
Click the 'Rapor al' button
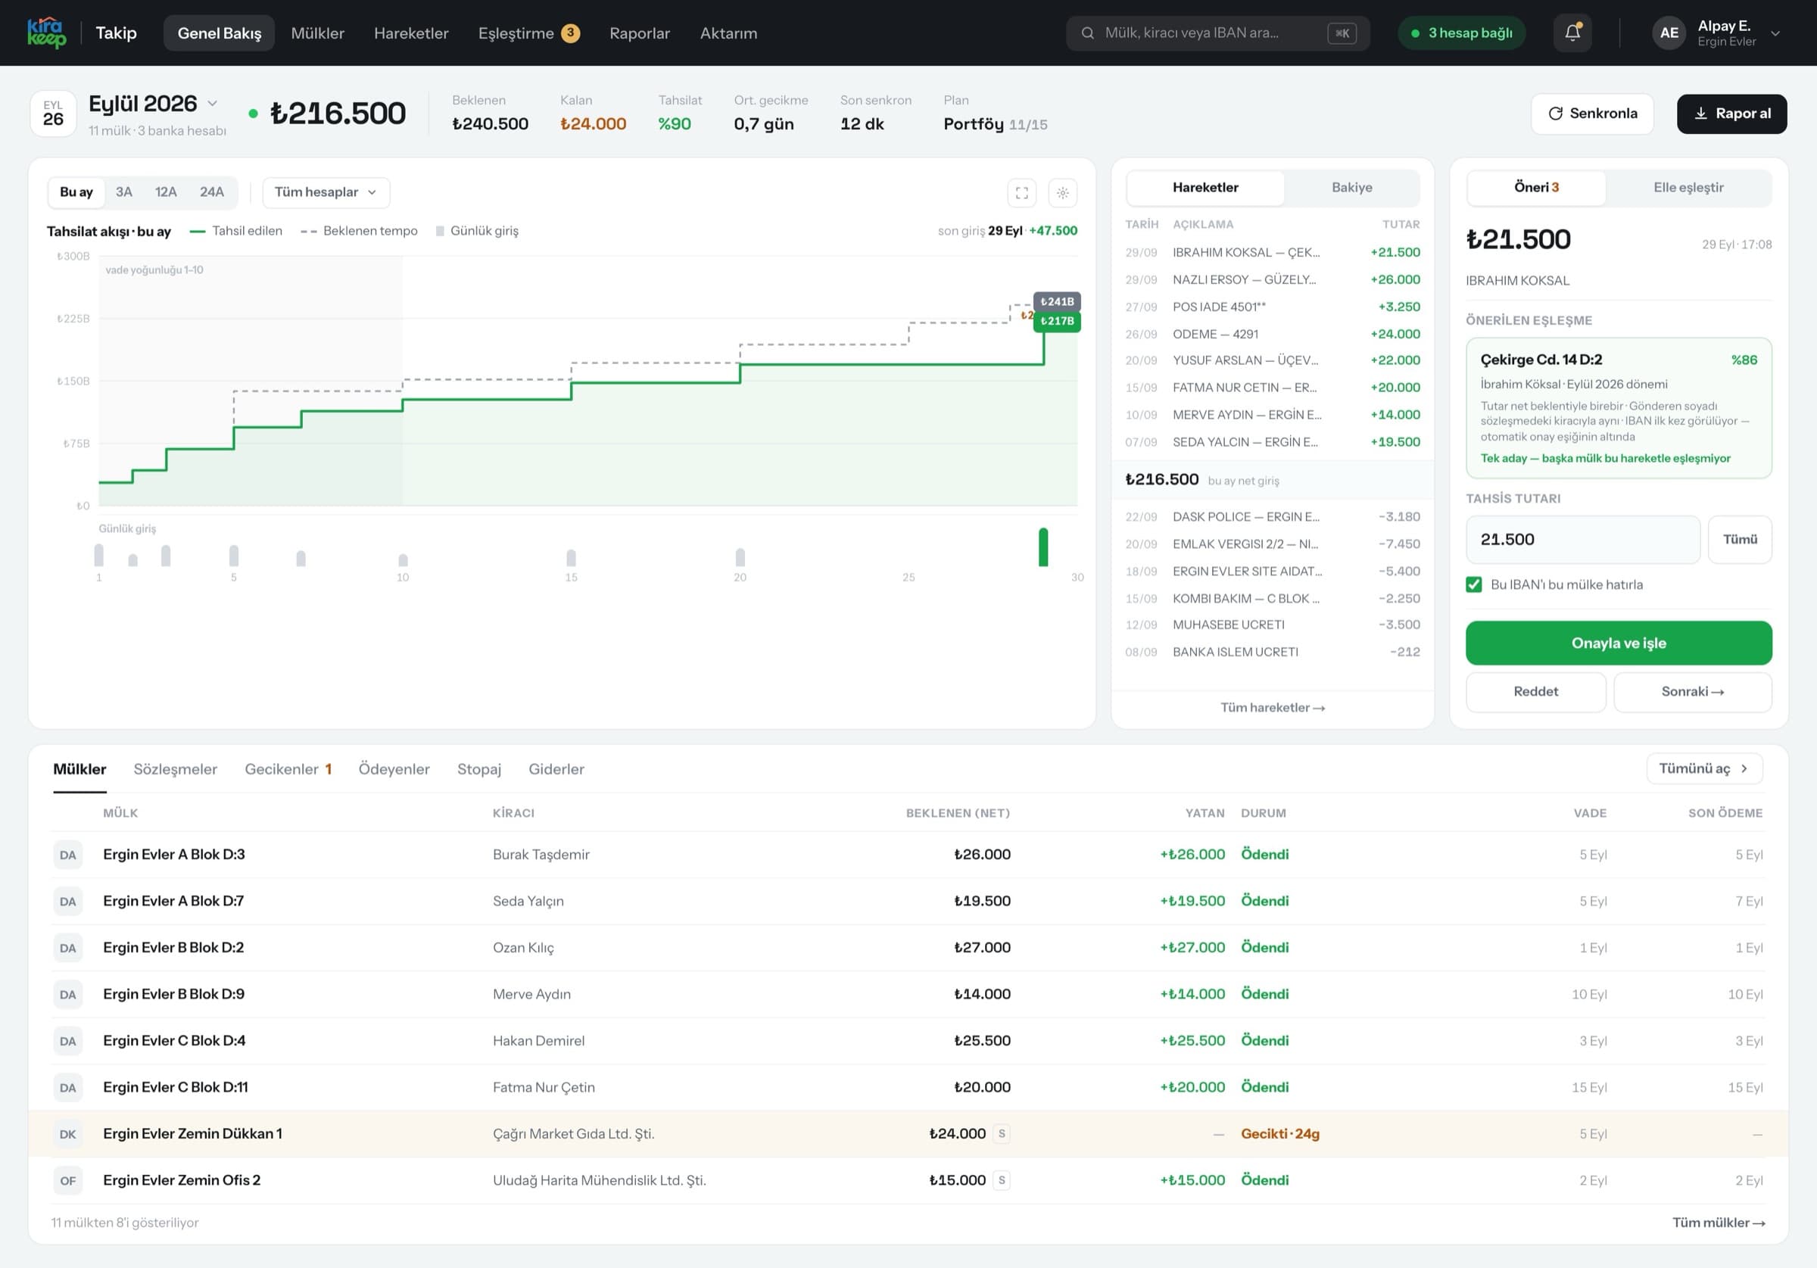1731,114
